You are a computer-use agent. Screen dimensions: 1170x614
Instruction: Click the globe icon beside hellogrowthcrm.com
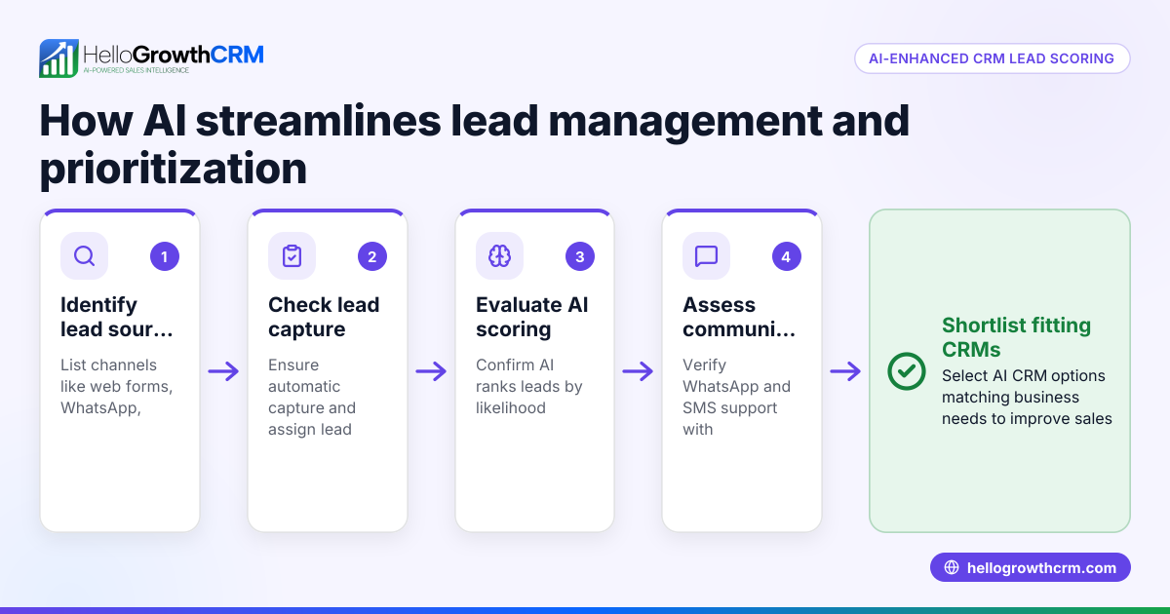point(952,568)
